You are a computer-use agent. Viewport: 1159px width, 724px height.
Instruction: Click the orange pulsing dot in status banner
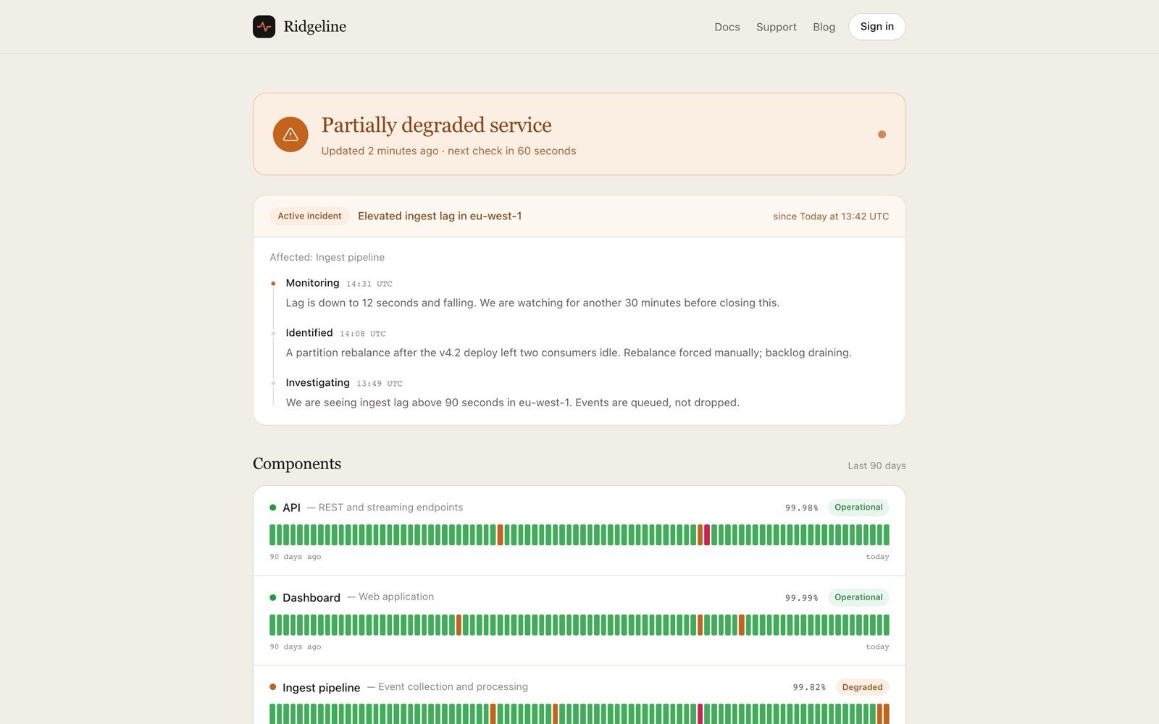(882, 134)
